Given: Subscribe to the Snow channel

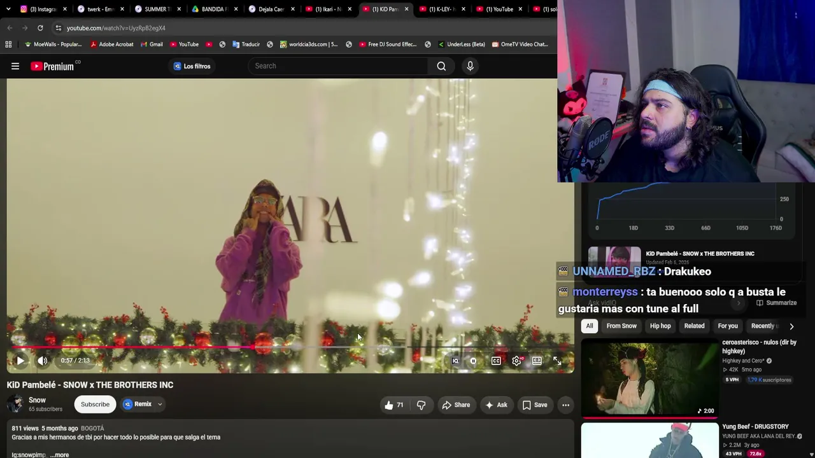Looking at the screenshot, I should pyautogui.click(x=95, y=404).
